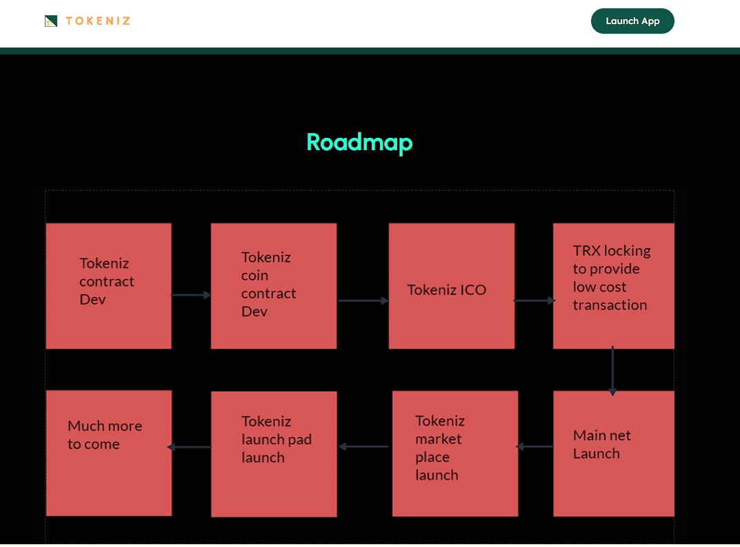Click "TRX locking to provide low cost transaction" box
The width and height of the screenshot is (740, 547).
pyautogui.click(x=614, y=286)
